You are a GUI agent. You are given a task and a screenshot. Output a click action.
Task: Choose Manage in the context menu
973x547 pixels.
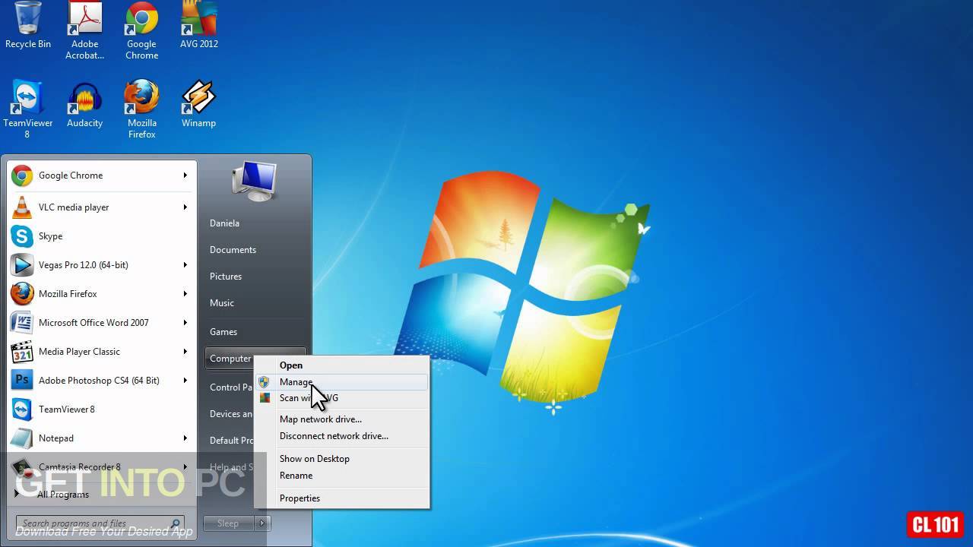coord(342,382)
